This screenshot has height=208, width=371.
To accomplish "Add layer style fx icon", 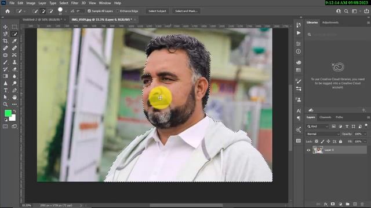I will coord(326,204).
